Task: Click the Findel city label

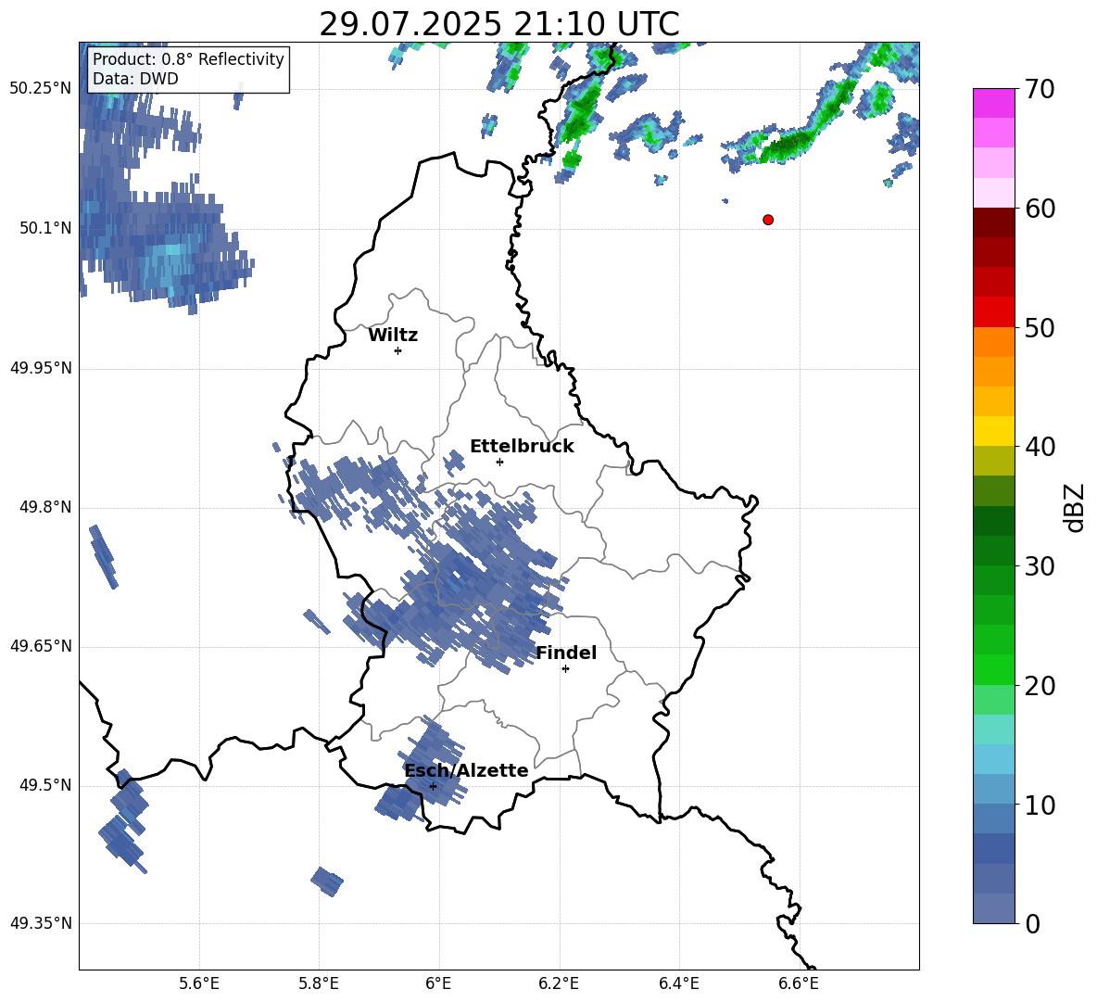Action: pyautogui.click(x=566, y=653)
